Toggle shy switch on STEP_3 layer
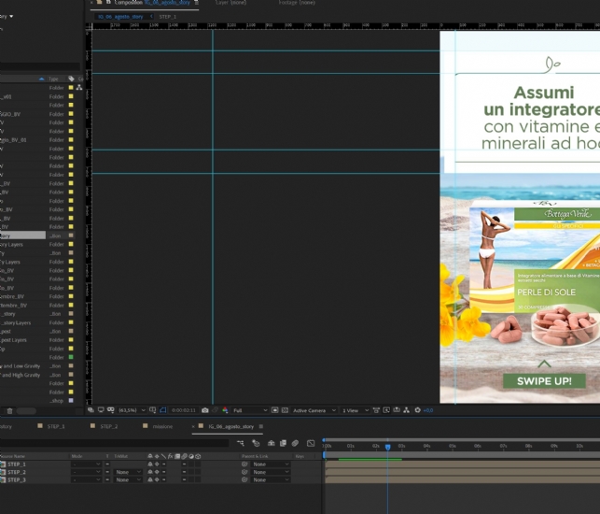 coord(150,479)
